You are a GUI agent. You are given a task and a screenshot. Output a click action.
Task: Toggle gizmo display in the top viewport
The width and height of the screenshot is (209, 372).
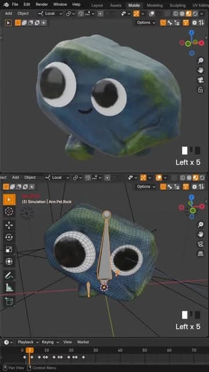[136, 14]
